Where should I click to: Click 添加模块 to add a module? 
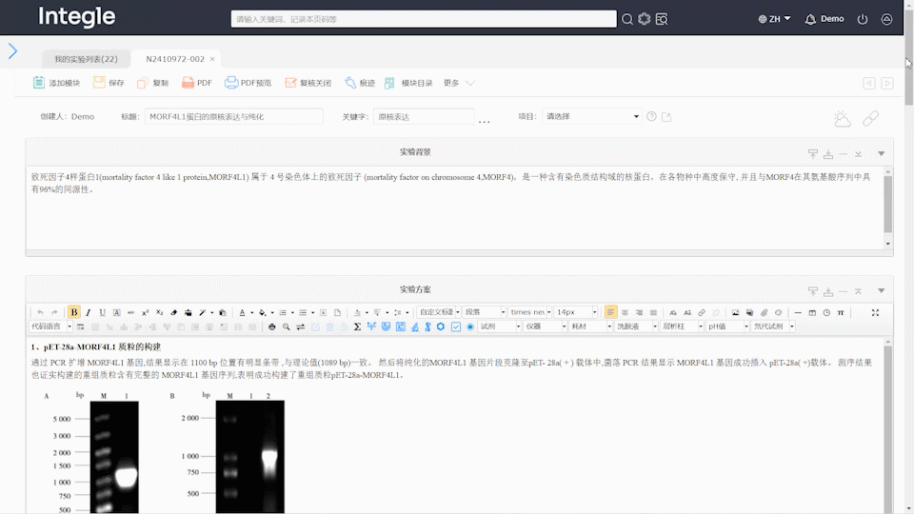pyautogui.click(x=56, y=84)
